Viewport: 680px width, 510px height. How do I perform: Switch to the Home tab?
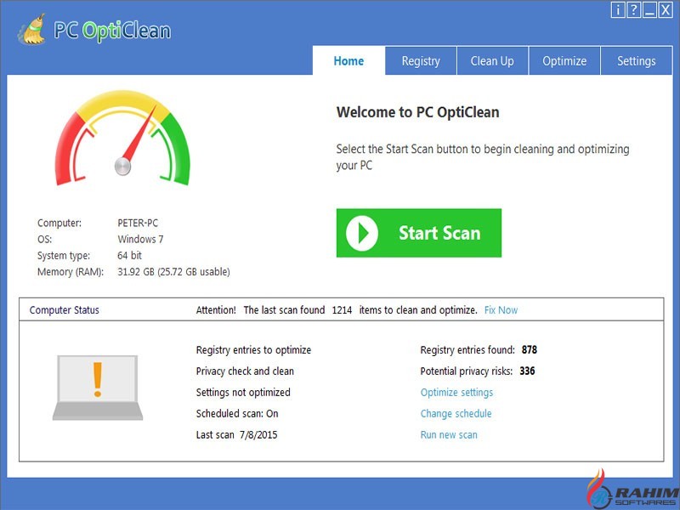point(348,60)
